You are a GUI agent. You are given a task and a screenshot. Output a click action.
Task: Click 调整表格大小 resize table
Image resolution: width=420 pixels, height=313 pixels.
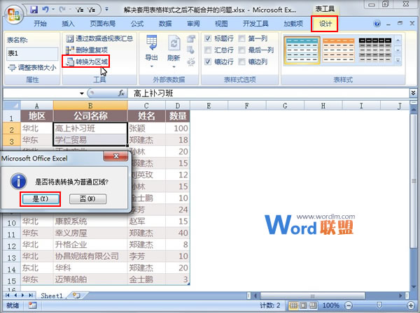32,68
